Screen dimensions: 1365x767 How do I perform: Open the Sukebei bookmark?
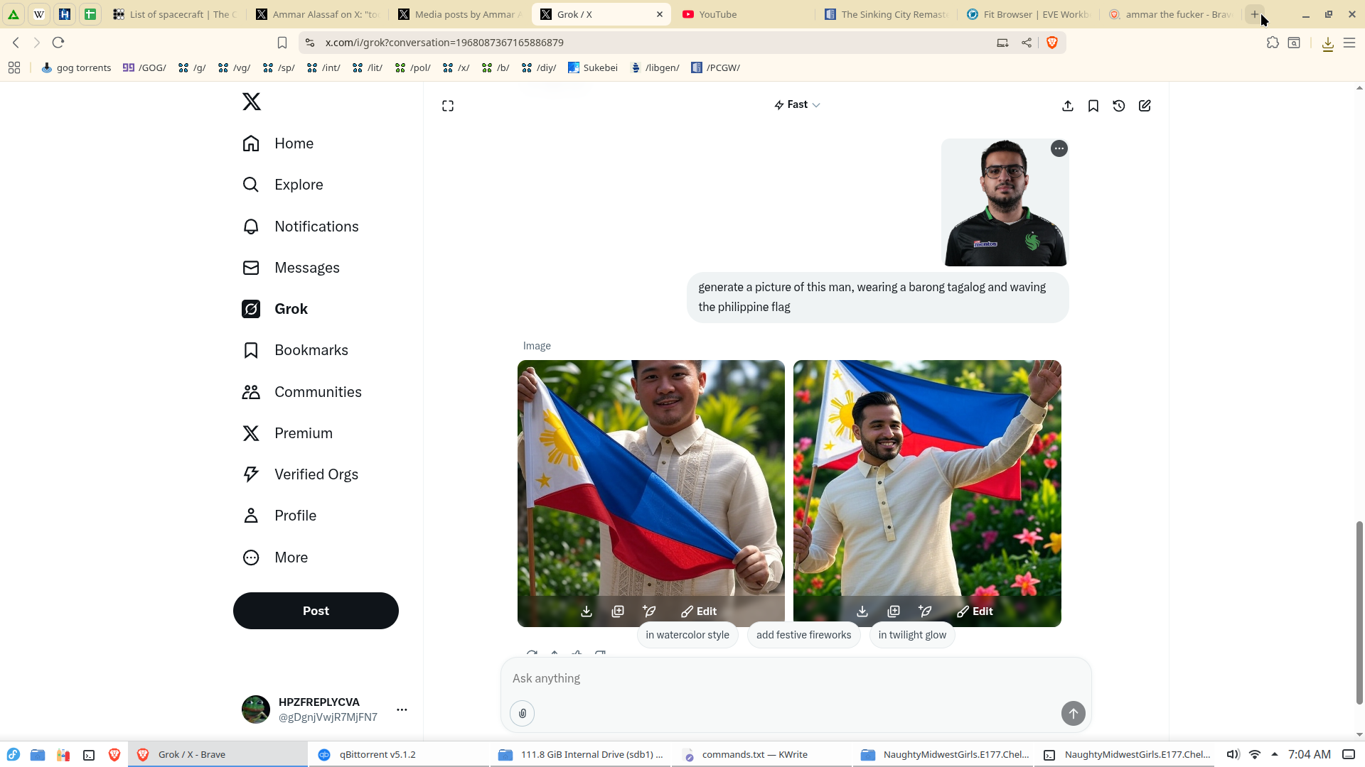593,67
